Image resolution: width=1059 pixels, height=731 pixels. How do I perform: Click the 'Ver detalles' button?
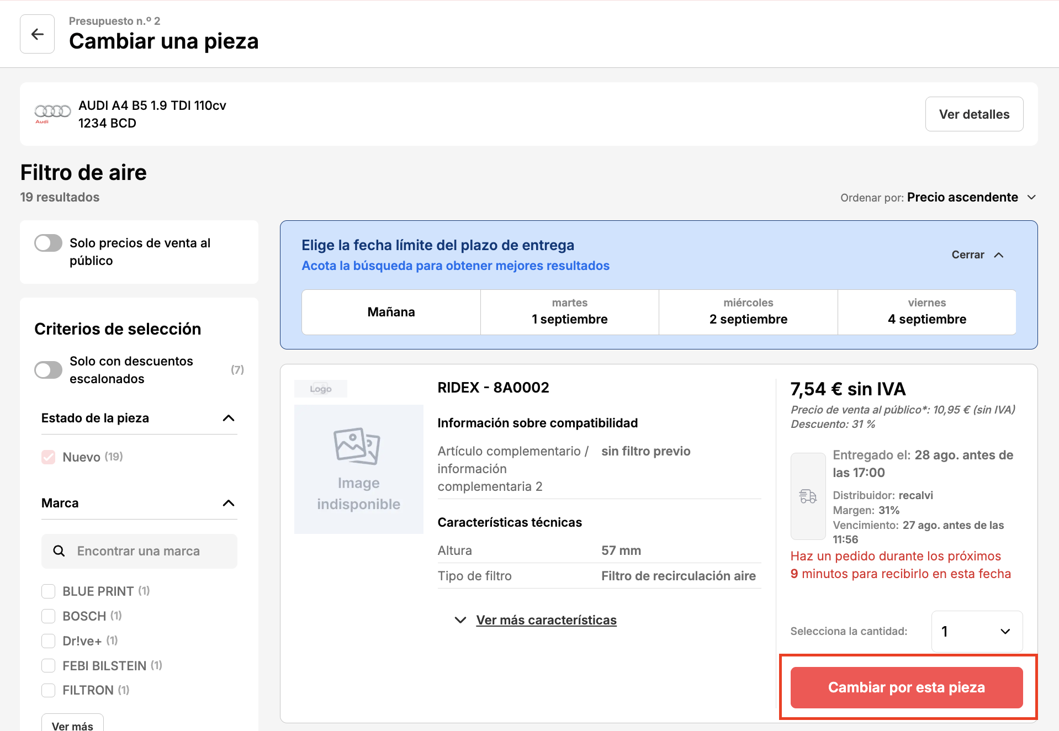coord(974,114)
